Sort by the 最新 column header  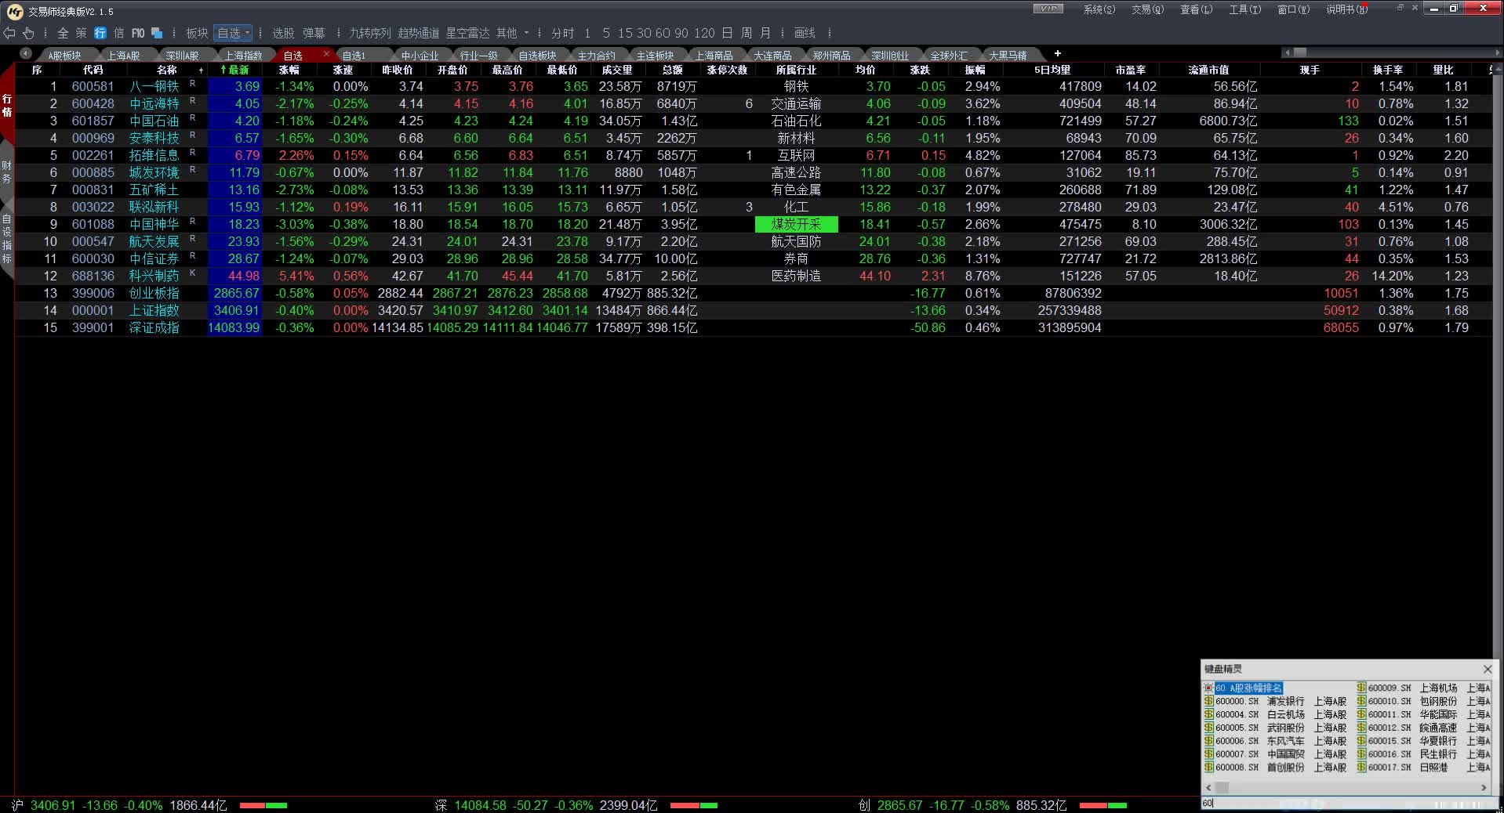tap(235, 70)
